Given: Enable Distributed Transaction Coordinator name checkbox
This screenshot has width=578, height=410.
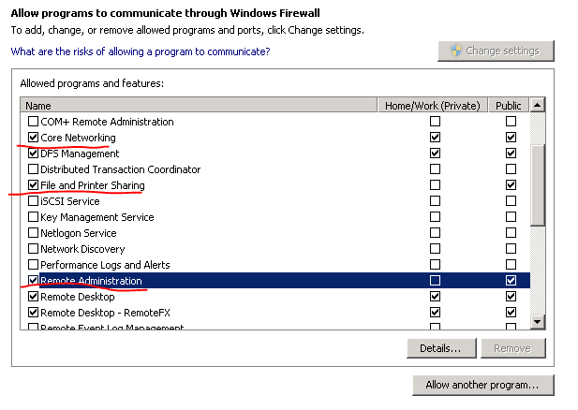Looking at the screenshot, I should click(x=33, y=169).
